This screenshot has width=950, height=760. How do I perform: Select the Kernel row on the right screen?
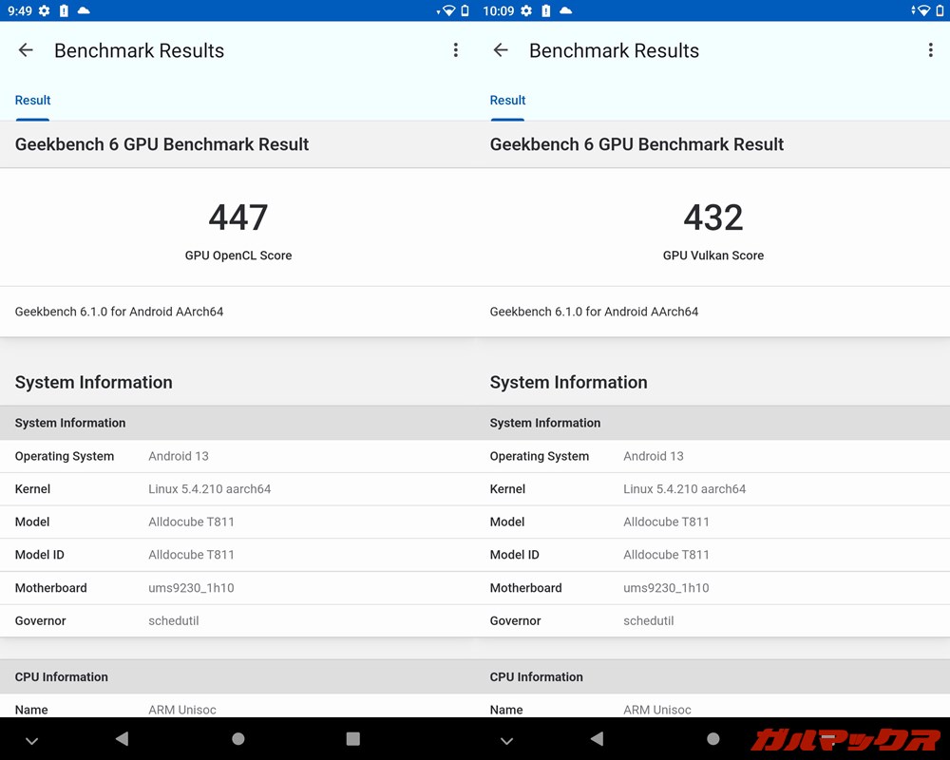[x=712, y=489]
